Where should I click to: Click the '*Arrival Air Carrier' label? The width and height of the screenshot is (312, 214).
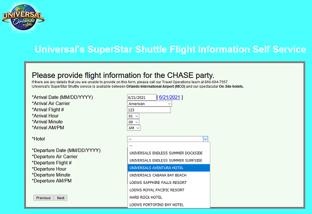click(x=51, y=103)
